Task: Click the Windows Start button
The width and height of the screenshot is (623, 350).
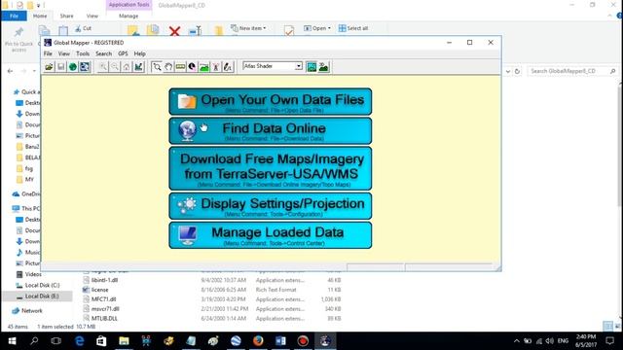Action: pos(12,341)
